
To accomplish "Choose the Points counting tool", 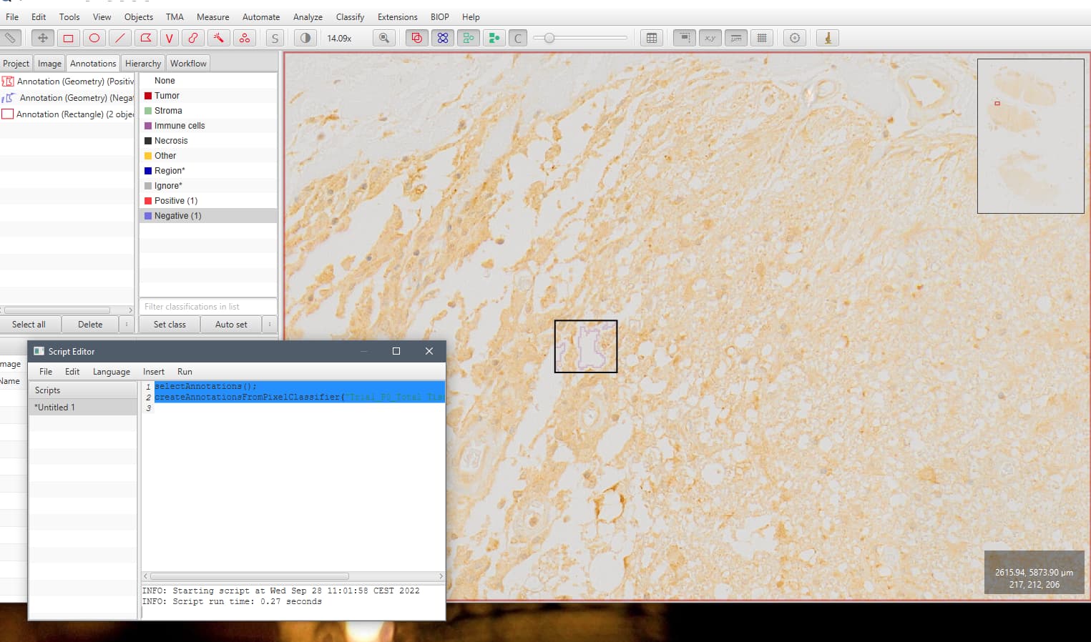I will pyautogui.click(x=245, y=39).
